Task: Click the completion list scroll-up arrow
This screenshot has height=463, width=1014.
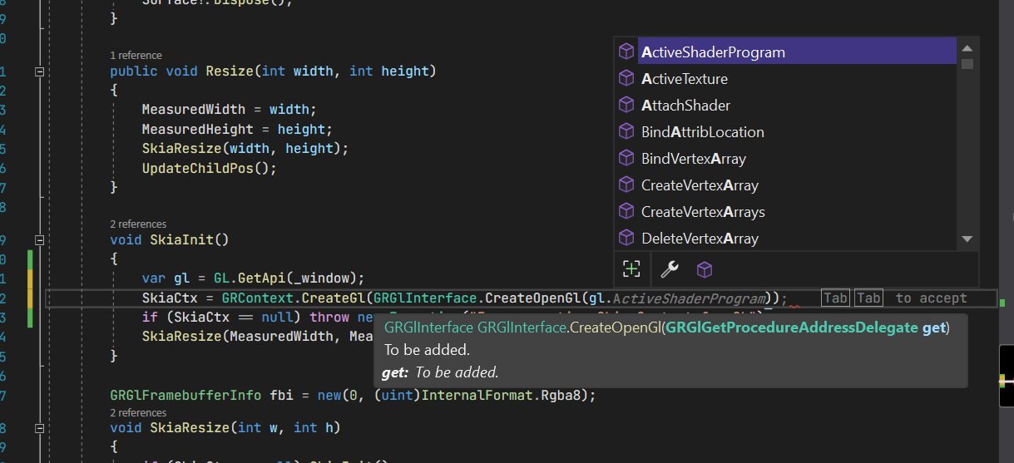Action: [x=967, y=47]
